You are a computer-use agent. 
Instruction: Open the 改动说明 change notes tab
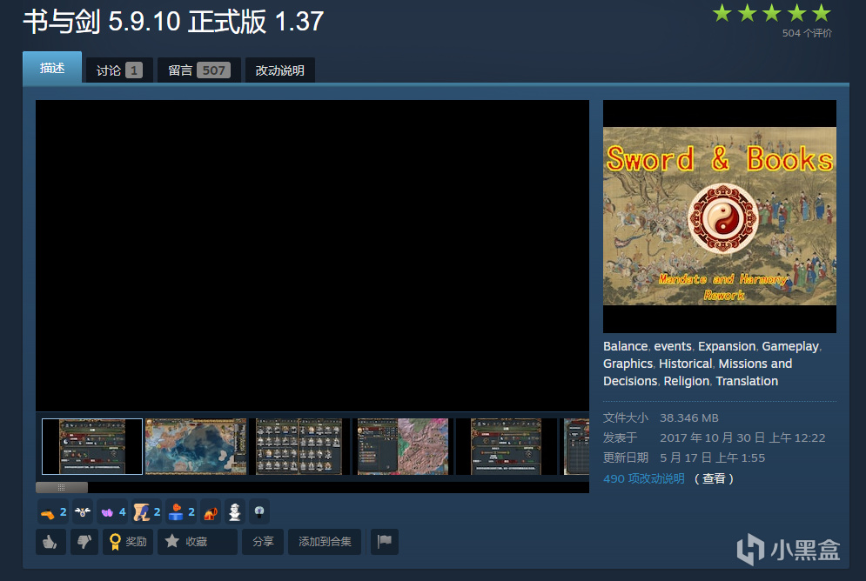pos(279,70)
